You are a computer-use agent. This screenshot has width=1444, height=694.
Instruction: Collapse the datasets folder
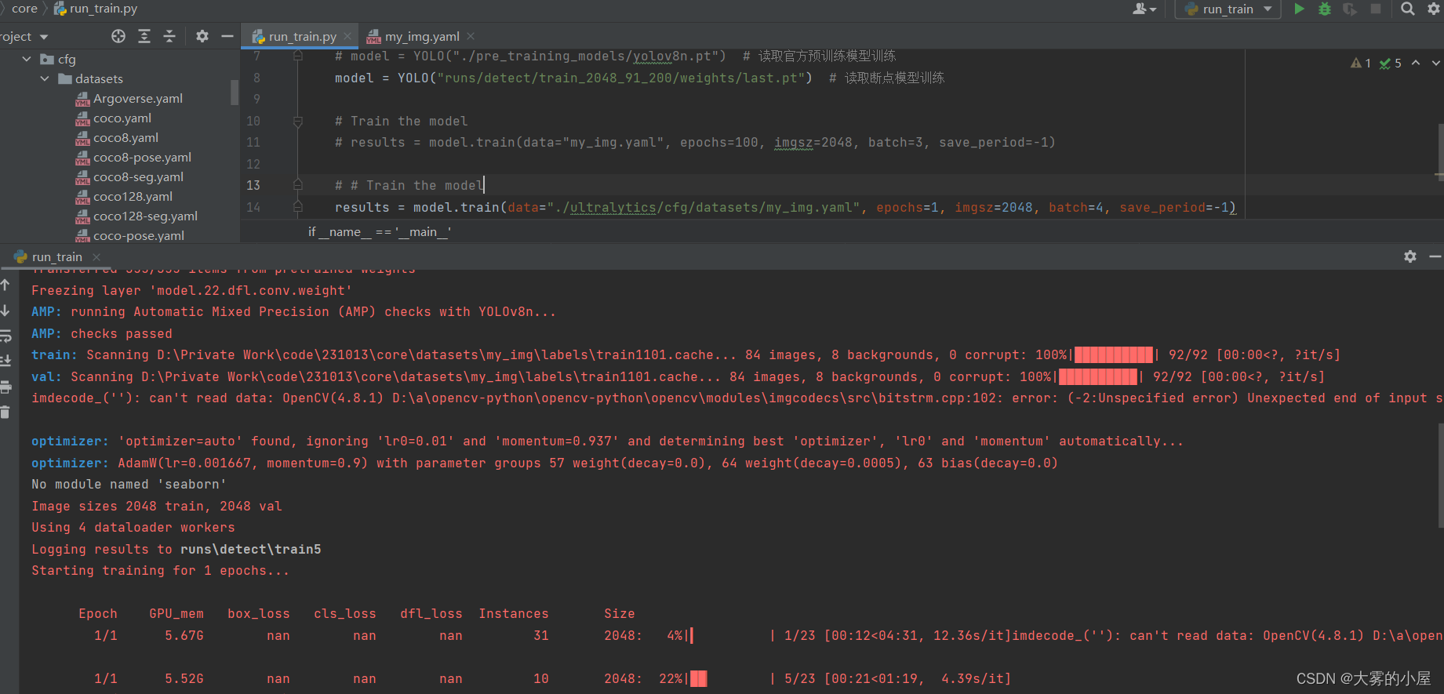pyautogui.click(x=45, y=78)
